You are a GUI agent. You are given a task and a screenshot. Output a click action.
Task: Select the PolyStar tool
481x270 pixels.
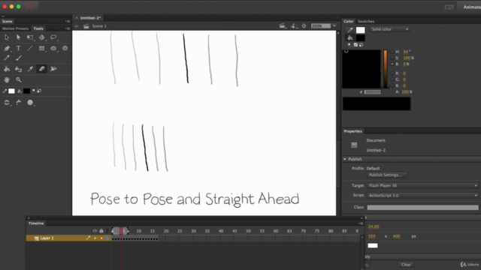click(x=65, y=48)
